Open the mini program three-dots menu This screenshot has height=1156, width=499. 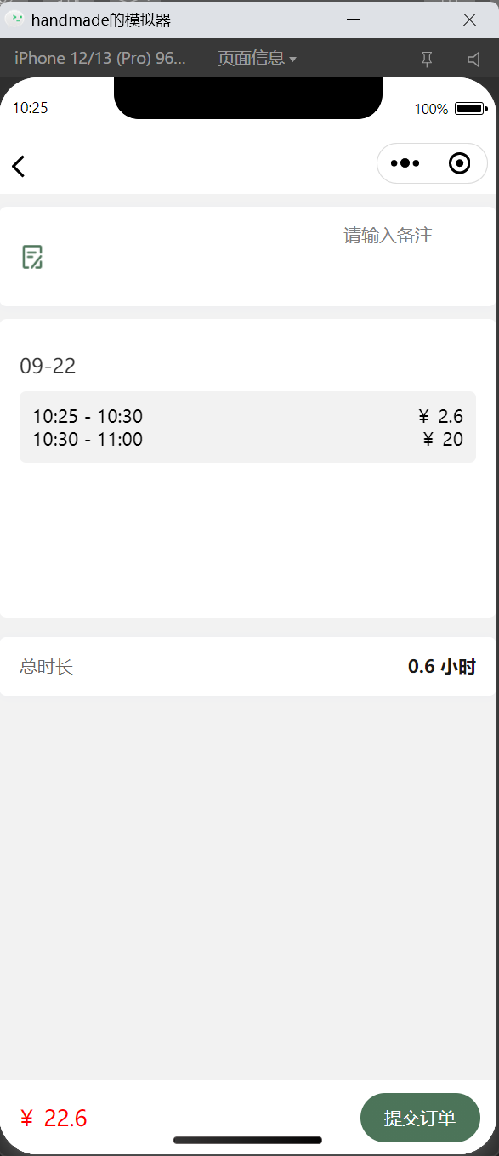pyautogui.click(x=405, y=163)
